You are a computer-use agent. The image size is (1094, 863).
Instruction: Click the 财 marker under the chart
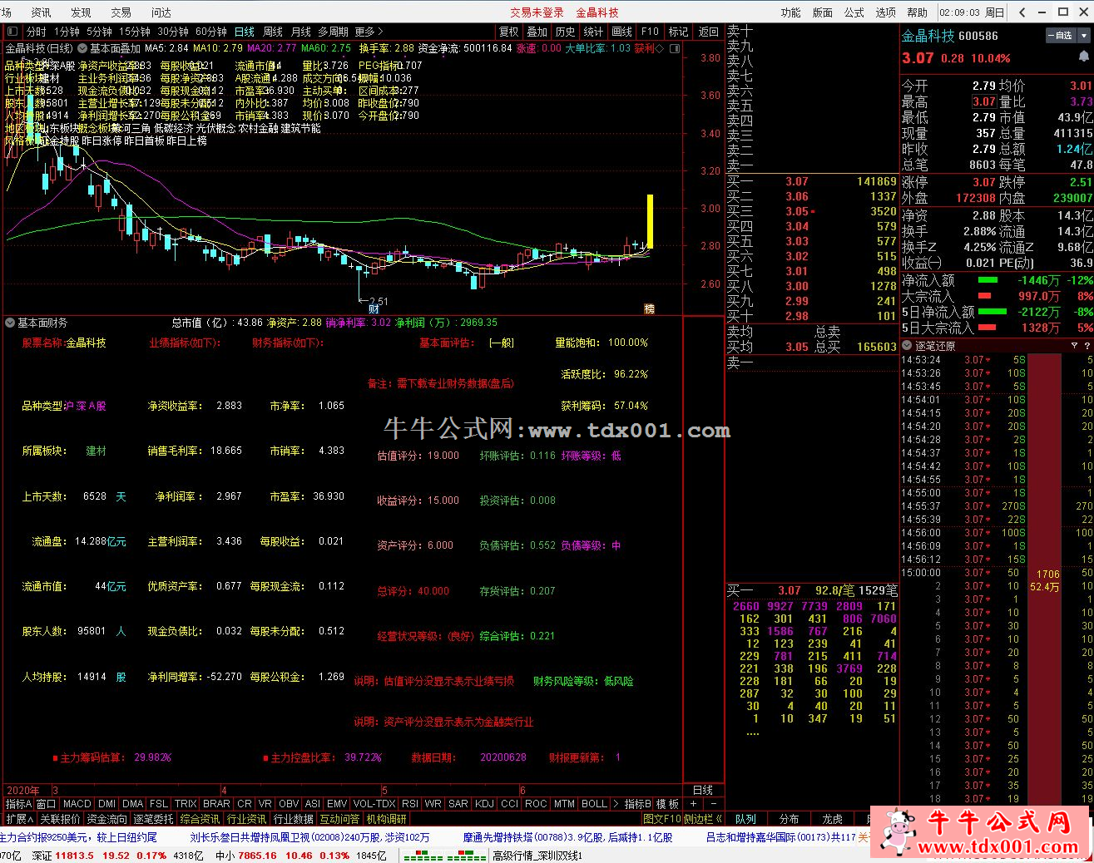pyautogui.click(x=374, y=308)
